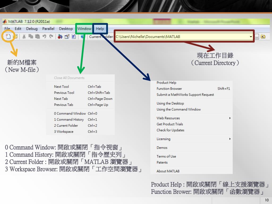The height and width of the screenshot is (204, 272).
Task: Open the Window menu
Action: (x=84, y=29)
